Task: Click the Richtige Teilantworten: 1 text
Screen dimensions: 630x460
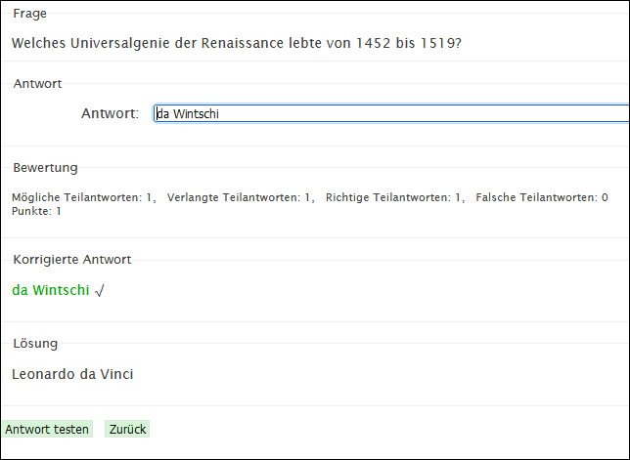Action: [x=393, y=197]
